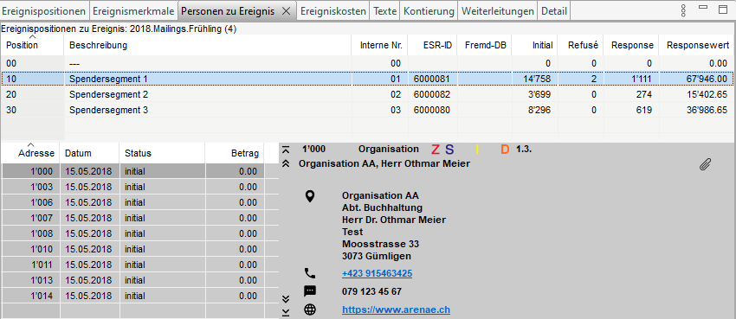Click the red Z indicator icon
This screenshot has height=319, width=736.
click(436, 150)
